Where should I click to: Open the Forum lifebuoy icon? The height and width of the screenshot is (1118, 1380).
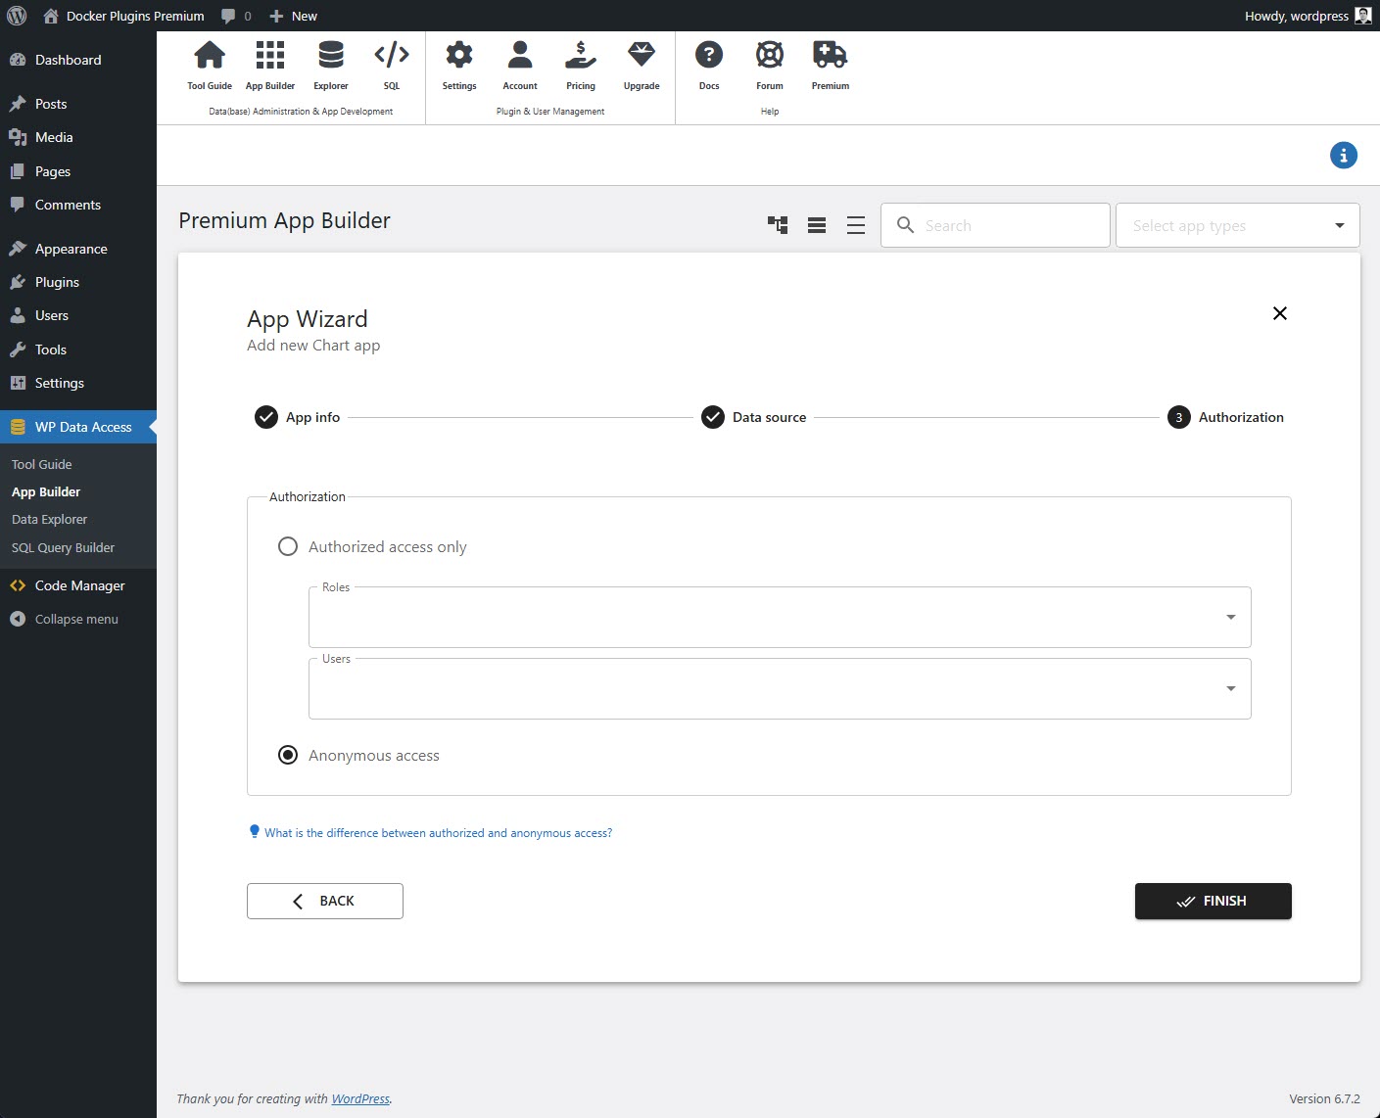(x=770, y=56)
